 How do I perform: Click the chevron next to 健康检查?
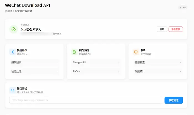pos(181,63)
